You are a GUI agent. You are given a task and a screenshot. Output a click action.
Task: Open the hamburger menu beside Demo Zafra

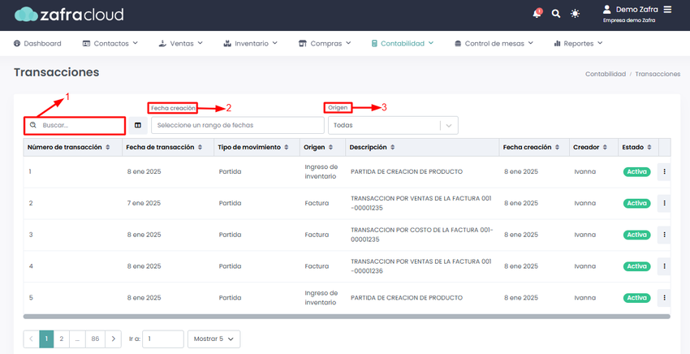(x=667, y=10)
